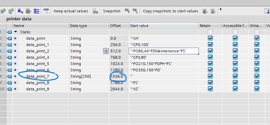Uncheck Writable checkbox for data_print_9
The width and height of the screenshot is (270, 125).
pos(257,89)
